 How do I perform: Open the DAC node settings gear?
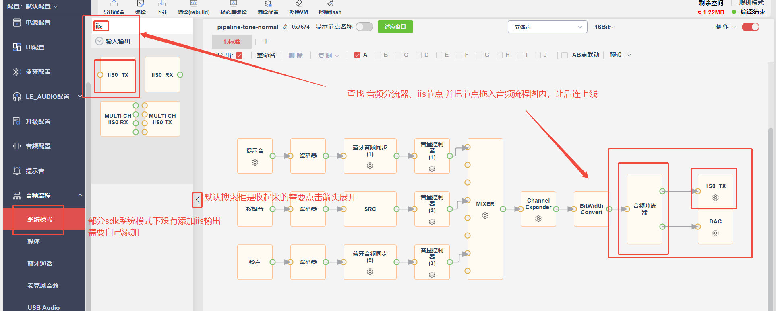tap(716, 233)
